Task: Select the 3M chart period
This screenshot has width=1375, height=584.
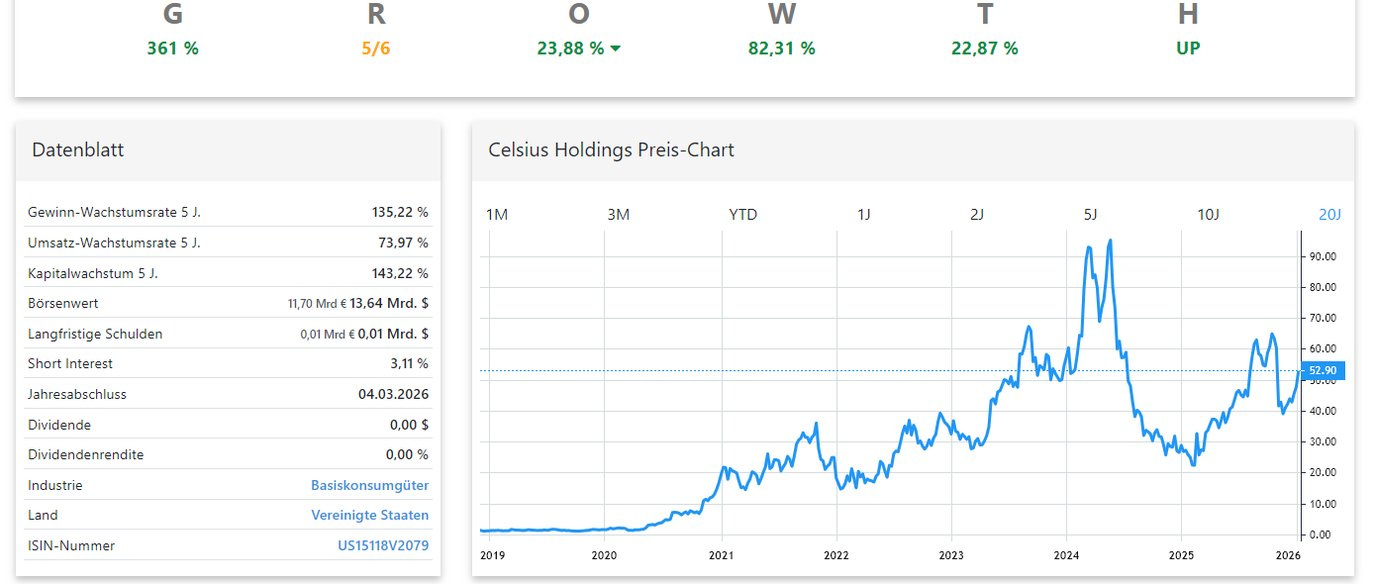Action: 618,214
